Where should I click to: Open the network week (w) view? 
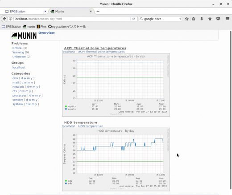(30, 87)
